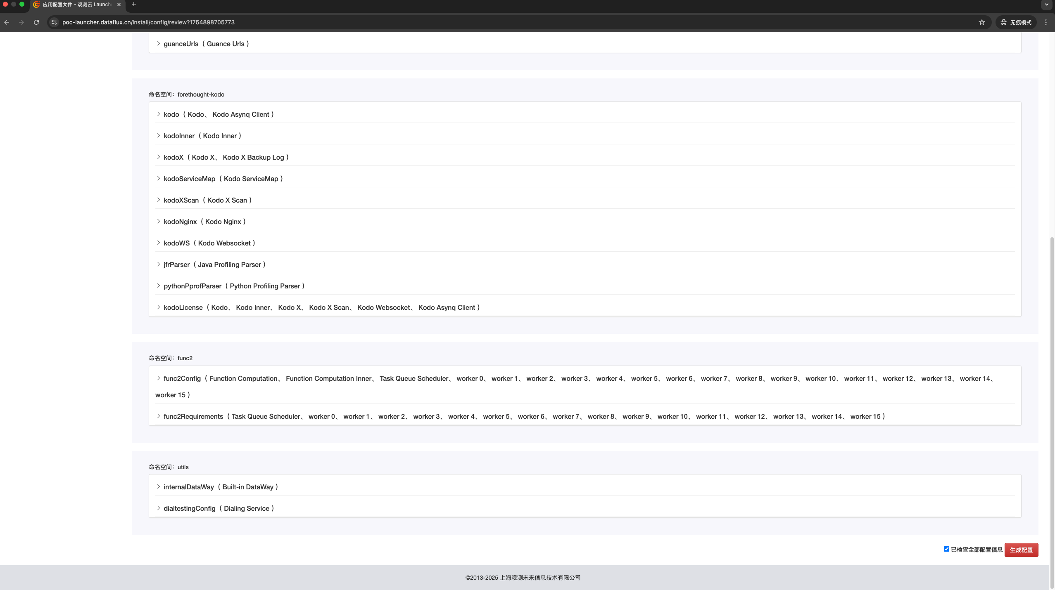Expand jfrParser chevron

point(158,264)
